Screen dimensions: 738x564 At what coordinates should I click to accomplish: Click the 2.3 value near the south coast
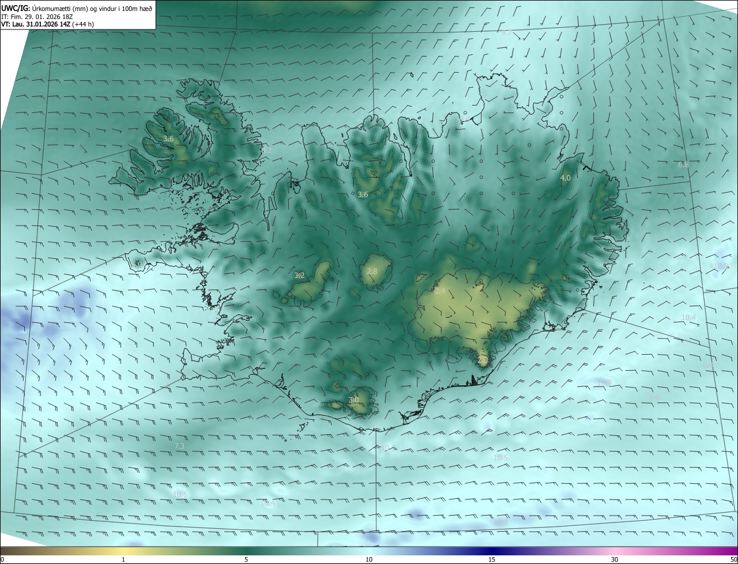483,360
